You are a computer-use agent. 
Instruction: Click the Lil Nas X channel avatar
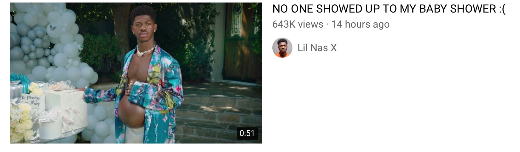282,48
